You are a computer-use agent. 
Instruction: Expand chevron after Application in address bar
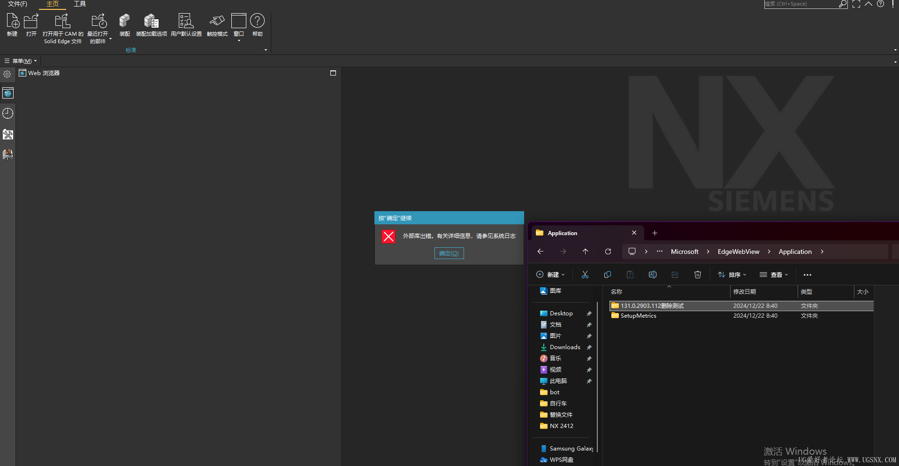pyautogui.click(x=822, y=252)
